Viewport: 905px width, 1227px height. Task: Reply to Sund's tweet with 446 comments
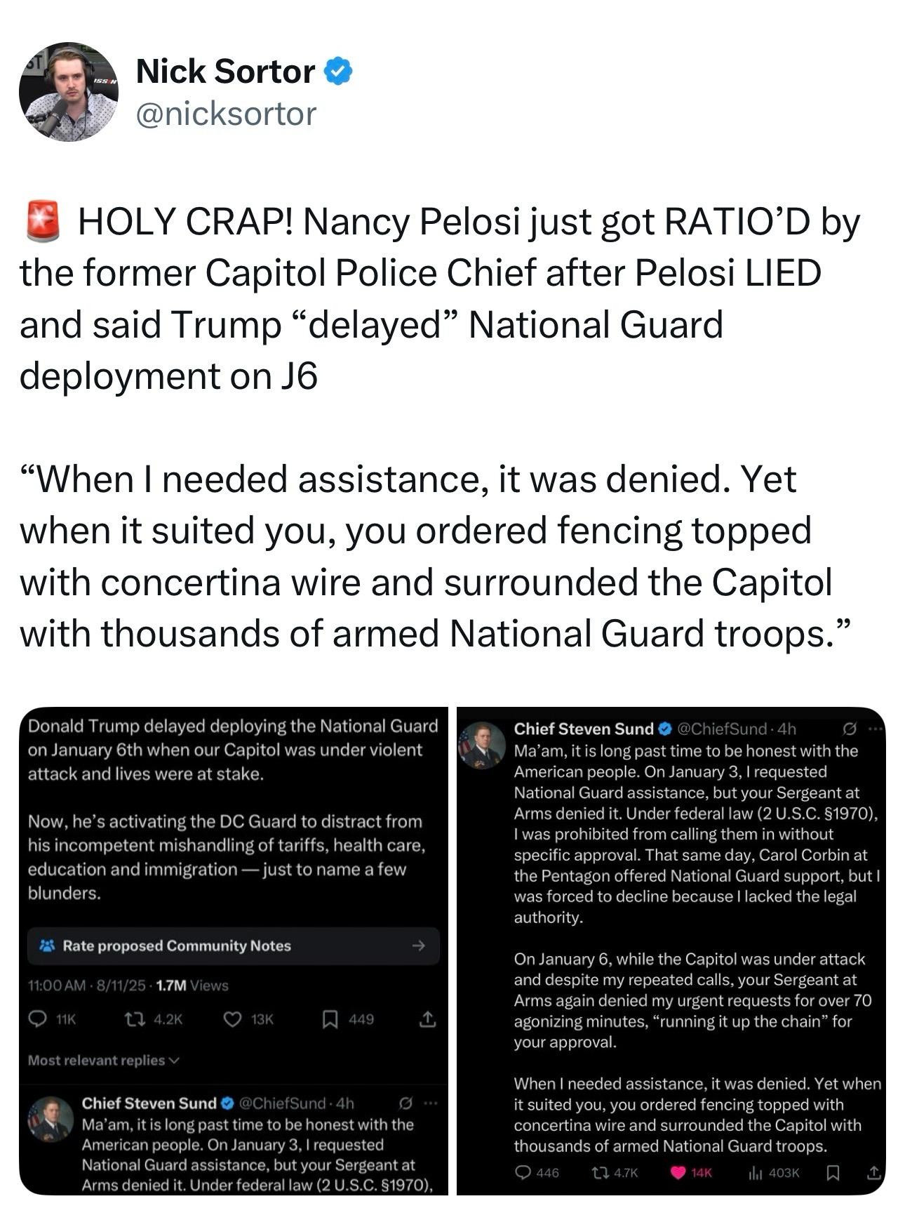tap(523, 1172)
